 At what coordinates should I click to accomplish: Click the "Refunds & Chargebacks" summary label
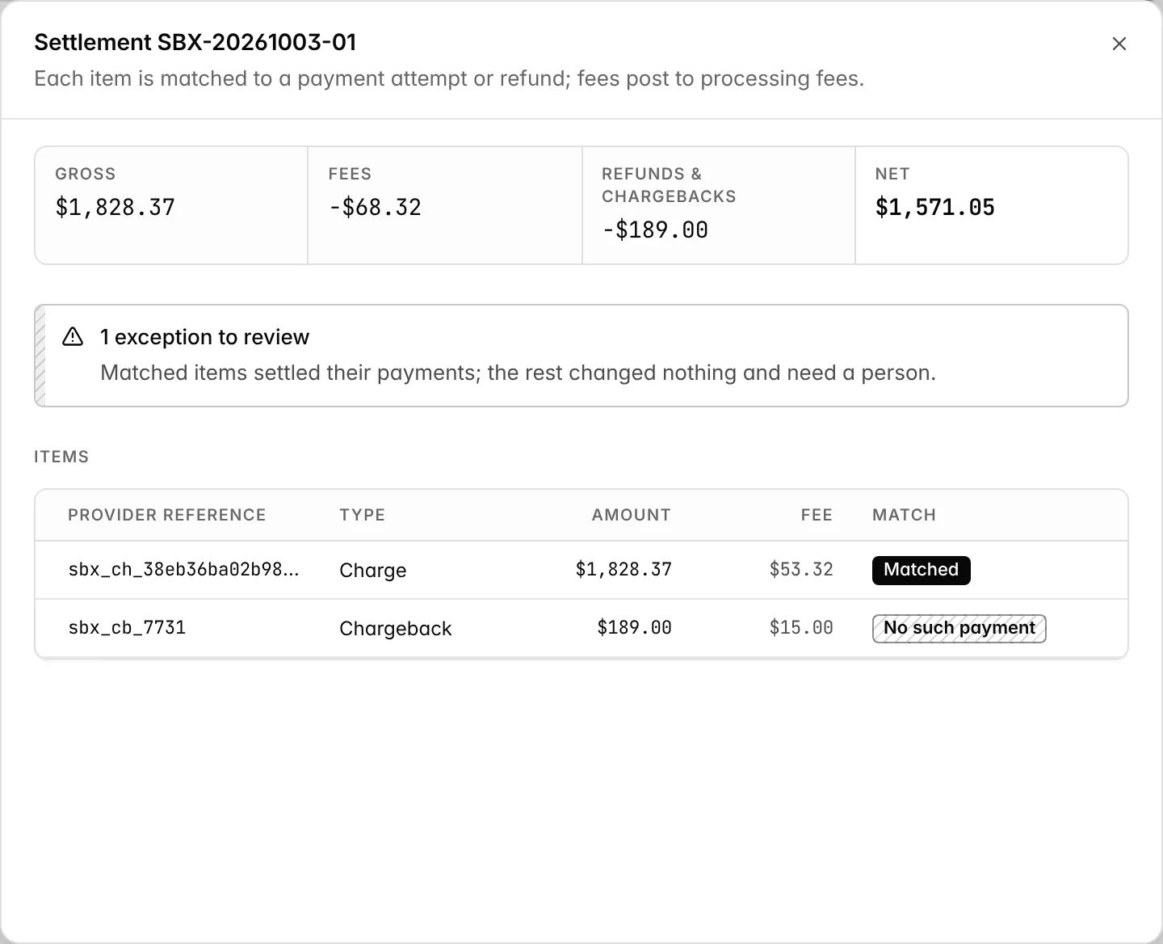click(669, 185)
